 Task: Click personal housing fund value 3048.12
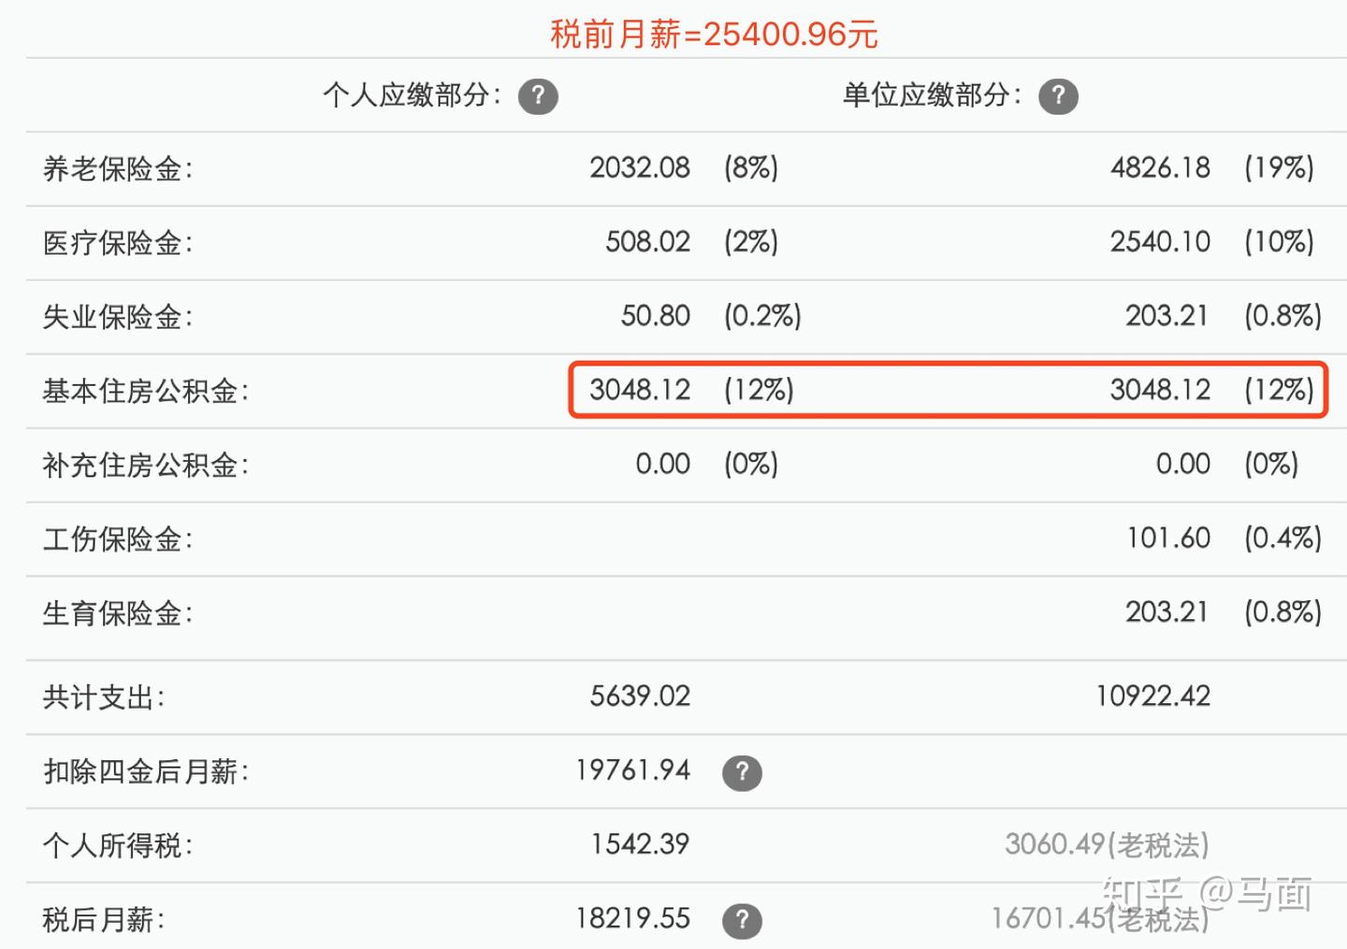(x=640, y=390)
